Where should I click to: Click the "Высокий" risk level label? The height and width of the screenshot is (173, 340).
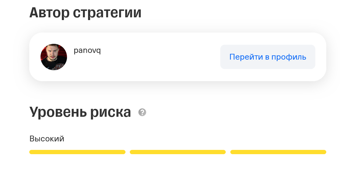[47, 139]
